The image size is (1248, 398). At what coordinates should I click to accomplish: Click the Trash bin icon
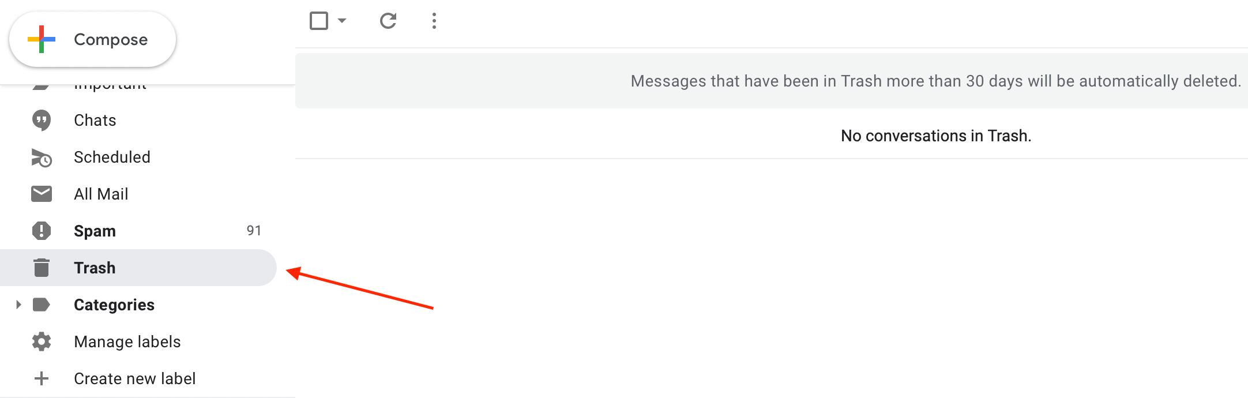pyautogui.click(x=42, y=268)
